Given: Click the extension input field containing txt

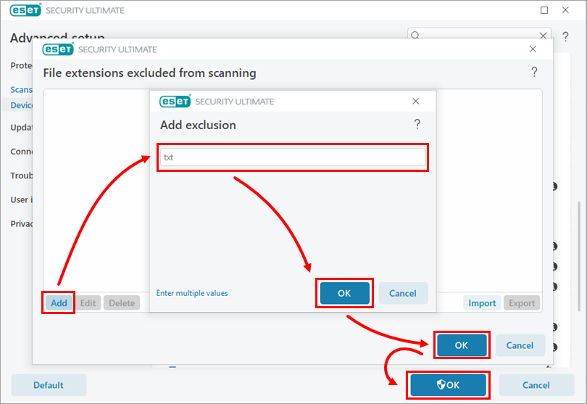Looking at the screenshot, I should pyautogui.click(x=293, y=157).
